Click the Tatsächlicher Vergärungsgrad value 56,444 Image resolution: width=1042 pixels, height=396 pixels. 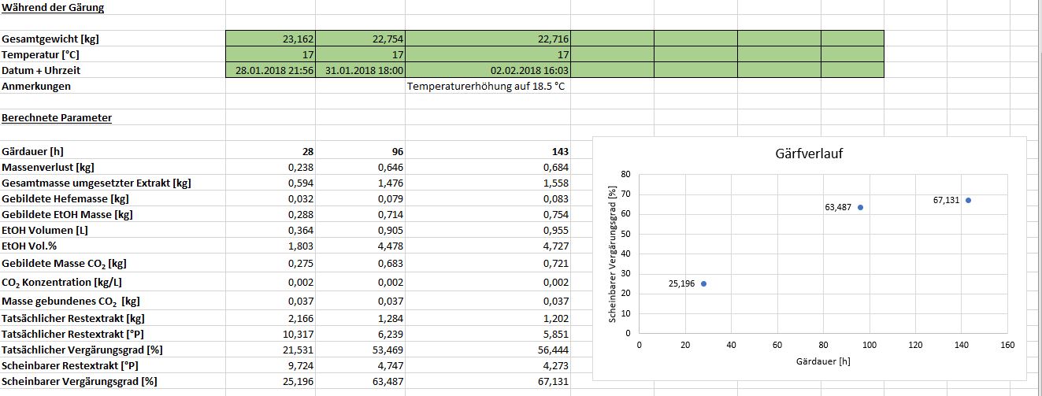(x=488, y=349)
